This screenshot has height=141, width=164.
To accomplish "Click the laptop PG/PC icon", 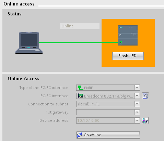I will (29, 43).
